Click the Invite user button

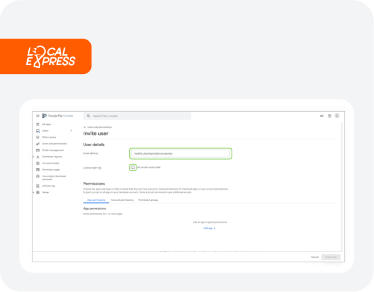tap(331, 257)
